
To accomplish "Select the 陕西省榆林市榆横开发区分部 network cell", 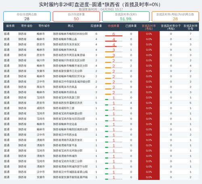I will (70, 66).
